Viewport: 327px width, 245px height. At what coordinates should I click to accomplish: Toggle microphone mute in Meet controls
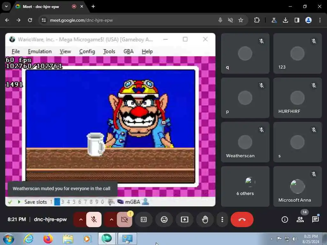(x=94, y=219)
